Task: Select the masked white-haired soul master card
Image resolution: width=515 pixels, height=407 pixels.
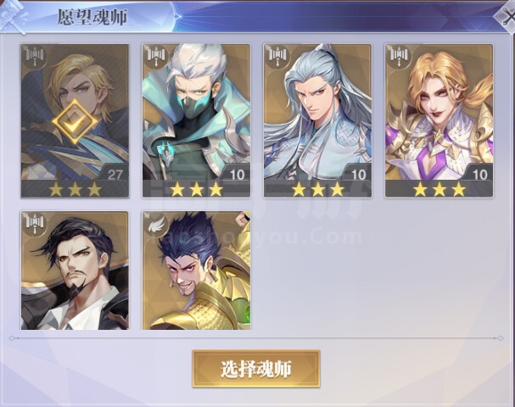Action: [x=196, y=120]
